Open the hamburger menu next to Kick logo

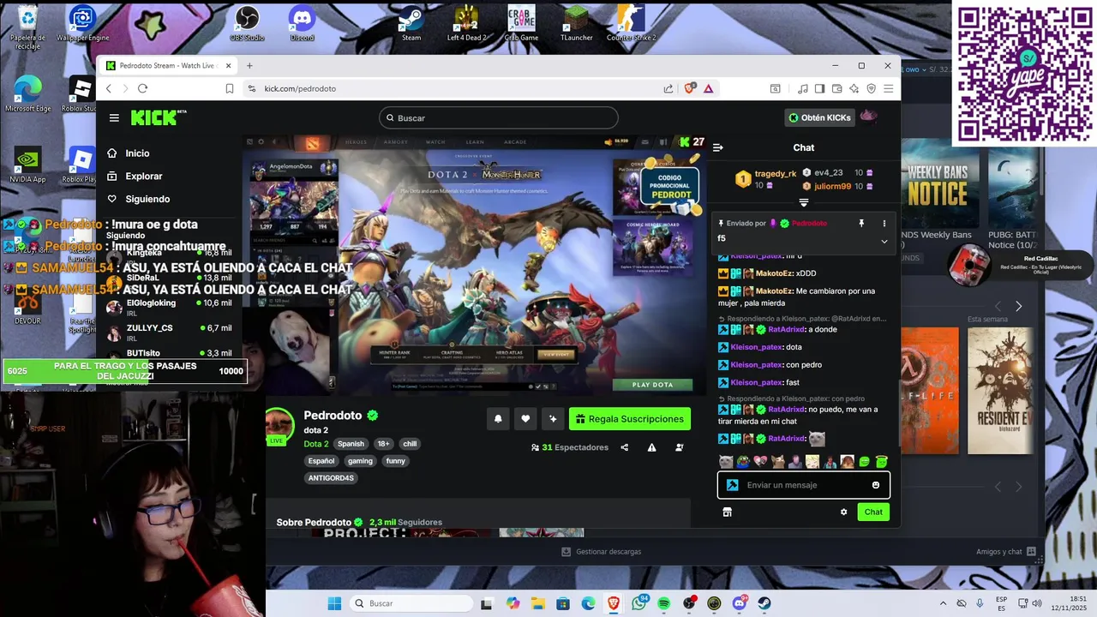tap(114, 117)
